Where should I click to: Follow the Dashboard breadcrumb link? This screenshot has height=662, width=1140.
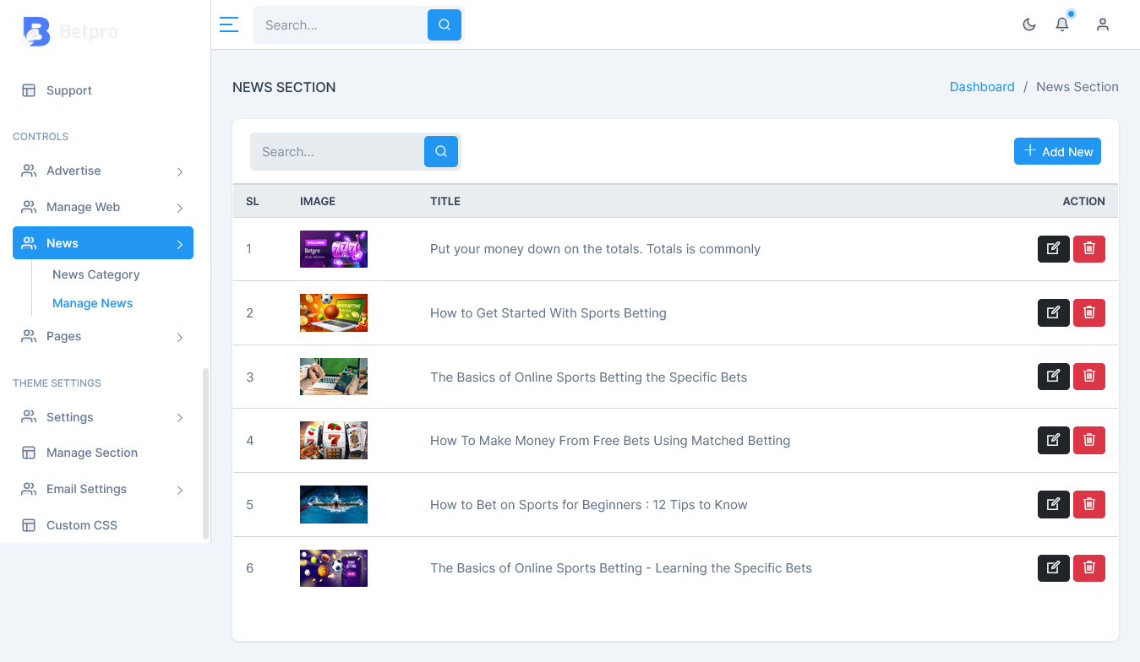(x=982, y=87)
